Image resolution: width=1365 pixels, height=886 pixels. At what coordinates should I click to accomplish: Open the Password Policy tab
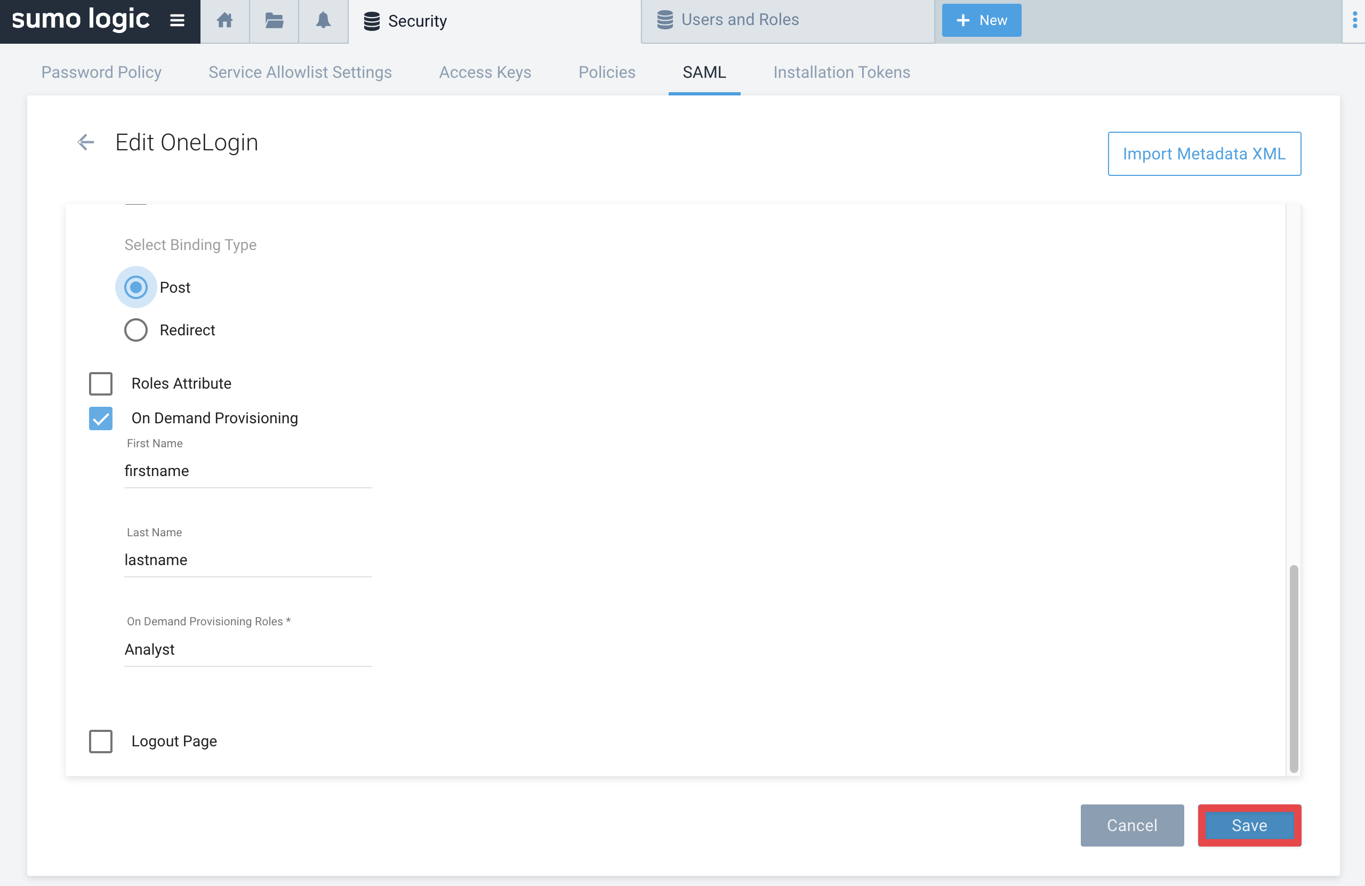click(x=101, y=73)
